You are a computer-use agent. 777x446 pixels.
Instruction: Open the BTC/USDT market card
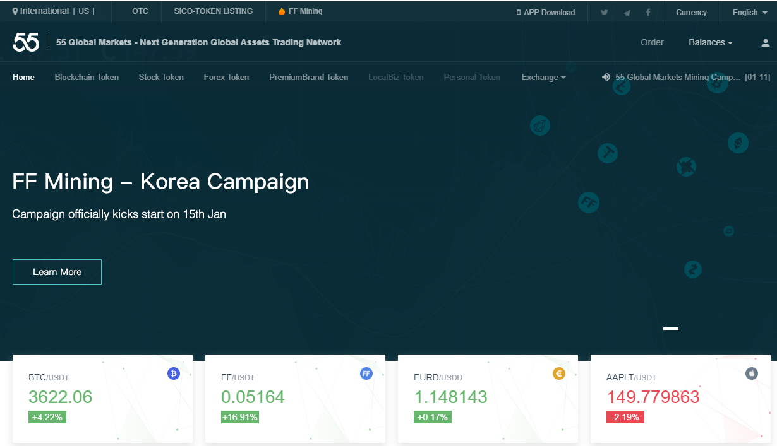coord(102,399)
